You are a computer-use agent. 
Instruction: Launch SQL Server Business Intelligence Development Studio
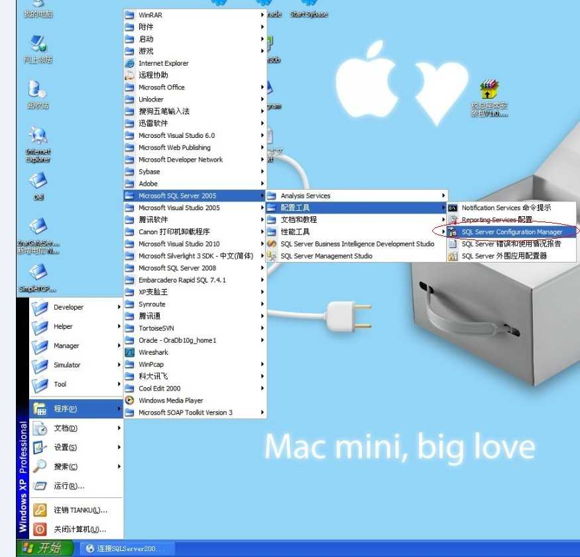(x=356, y=244)
